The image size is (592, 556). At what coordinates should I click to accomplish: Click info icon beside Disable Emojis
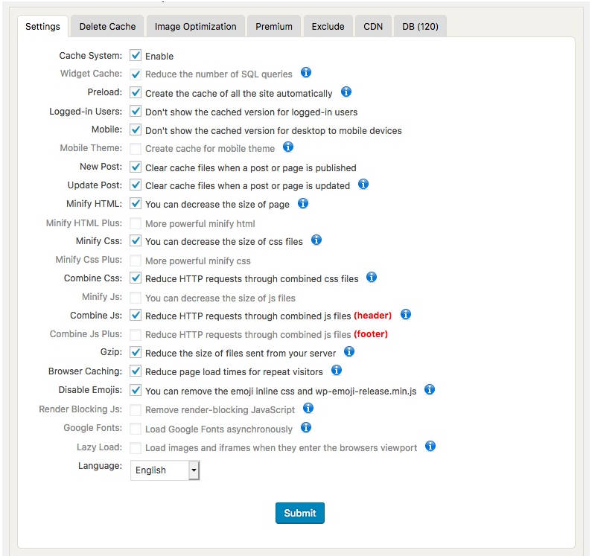tap(429, 389)
